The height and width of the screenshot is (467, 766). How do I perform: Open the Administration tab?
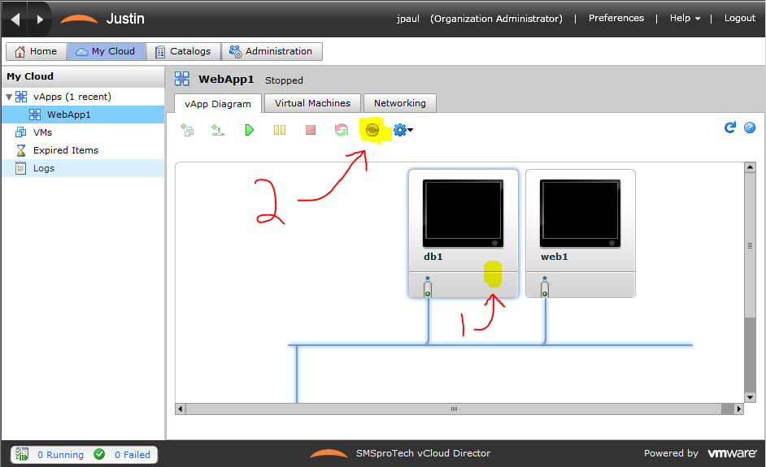pyautogui.click(x=272, y=51)
